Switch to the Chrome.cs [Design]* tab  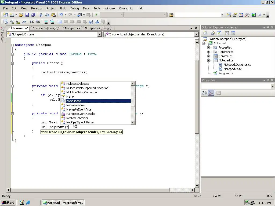point(46,28)
